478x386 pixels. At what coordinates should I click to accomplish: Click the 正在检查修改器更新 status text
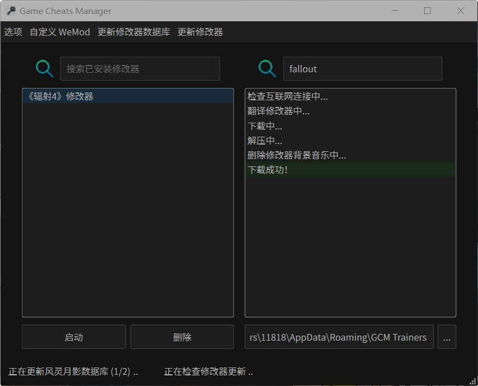208,371
